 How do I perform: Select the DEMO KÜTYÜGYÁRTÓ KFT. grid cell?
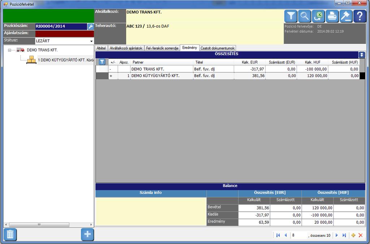point(162,76)
